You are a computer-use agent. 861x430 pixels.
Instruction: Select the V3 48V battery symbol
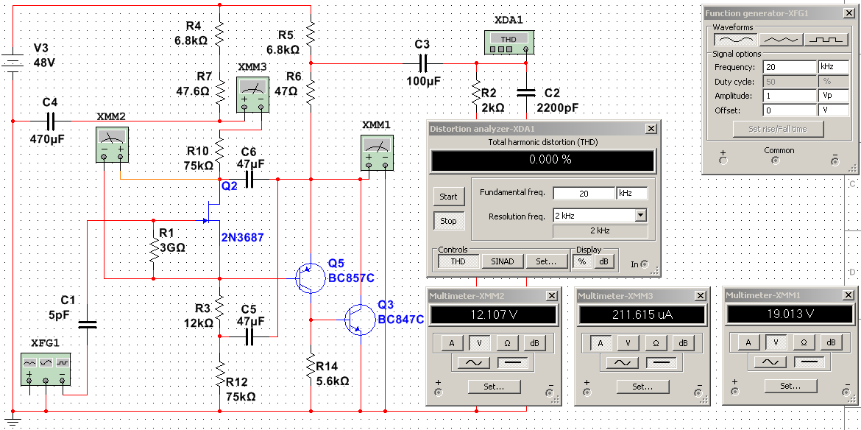tap(12, 63)
